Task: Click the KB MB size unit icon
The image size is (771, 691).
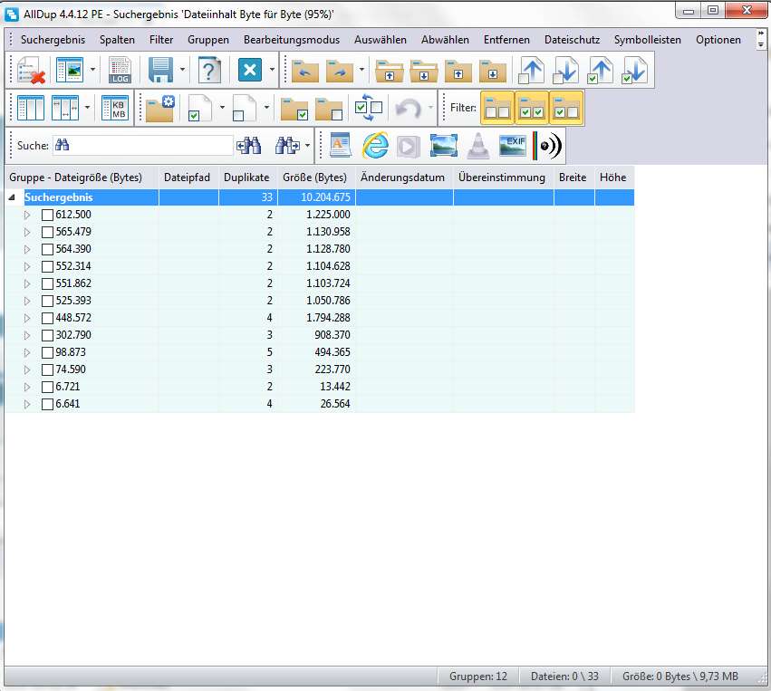Action: tap(115, 108)
